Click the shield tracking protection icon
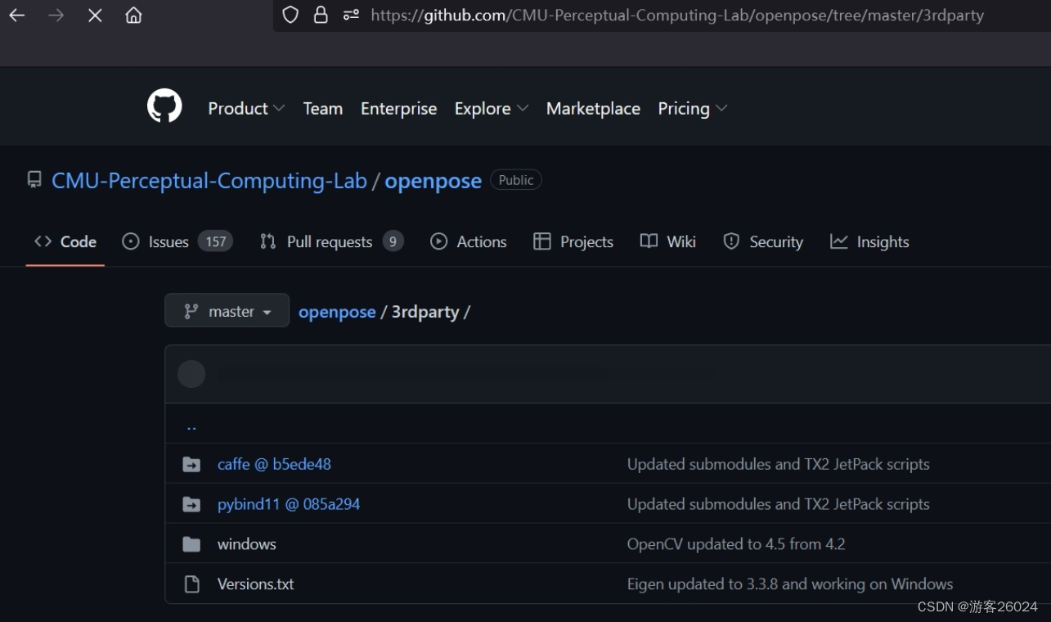The width and height of the screenshot is (1051, 622). point(290,15)
